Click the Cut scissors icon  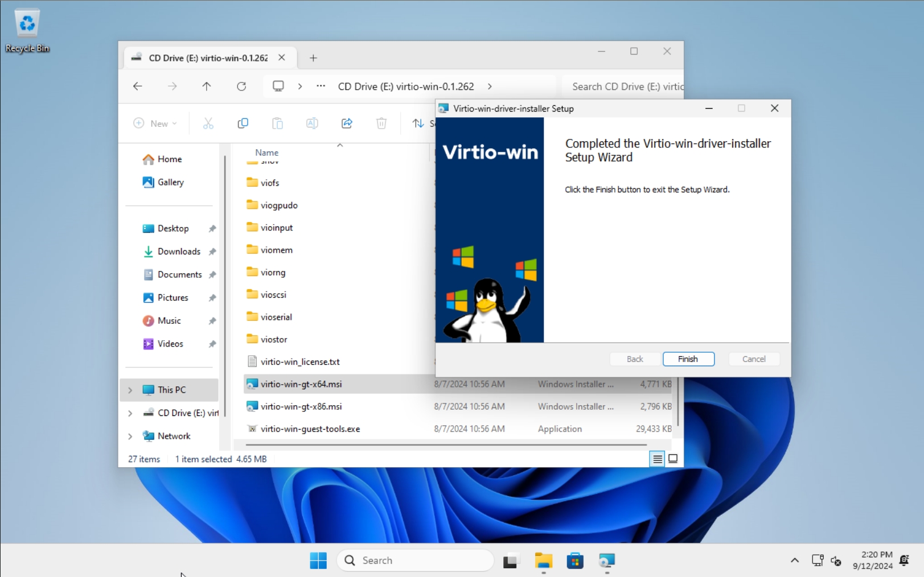tap(208, 123)
